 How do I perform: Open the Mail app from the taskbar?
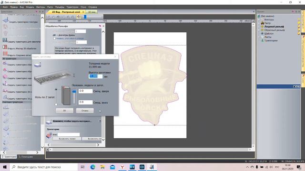tap(112, 167)
